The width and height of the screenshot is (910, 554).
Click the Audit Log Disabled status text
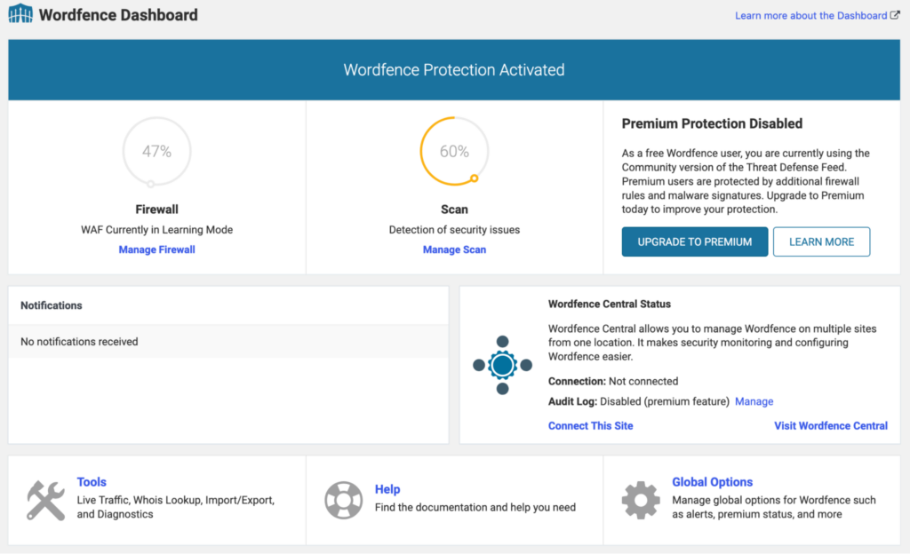(x=638, y=401)
